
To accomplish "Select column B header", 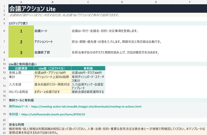I will pos(52,2).
